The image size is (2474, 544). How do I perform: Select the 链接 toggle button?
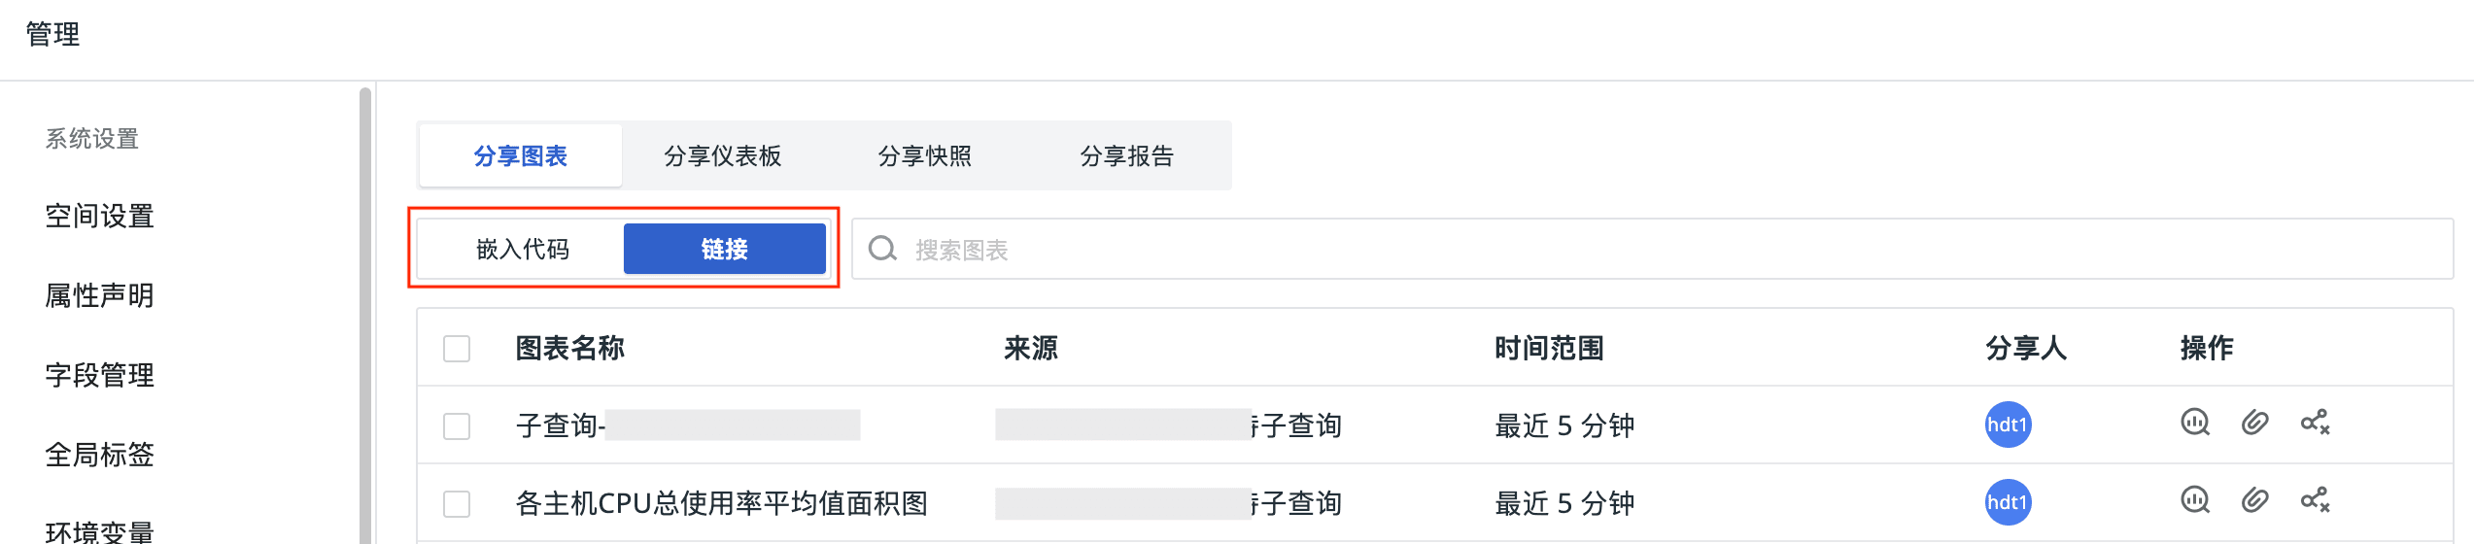tap(725, 250)
